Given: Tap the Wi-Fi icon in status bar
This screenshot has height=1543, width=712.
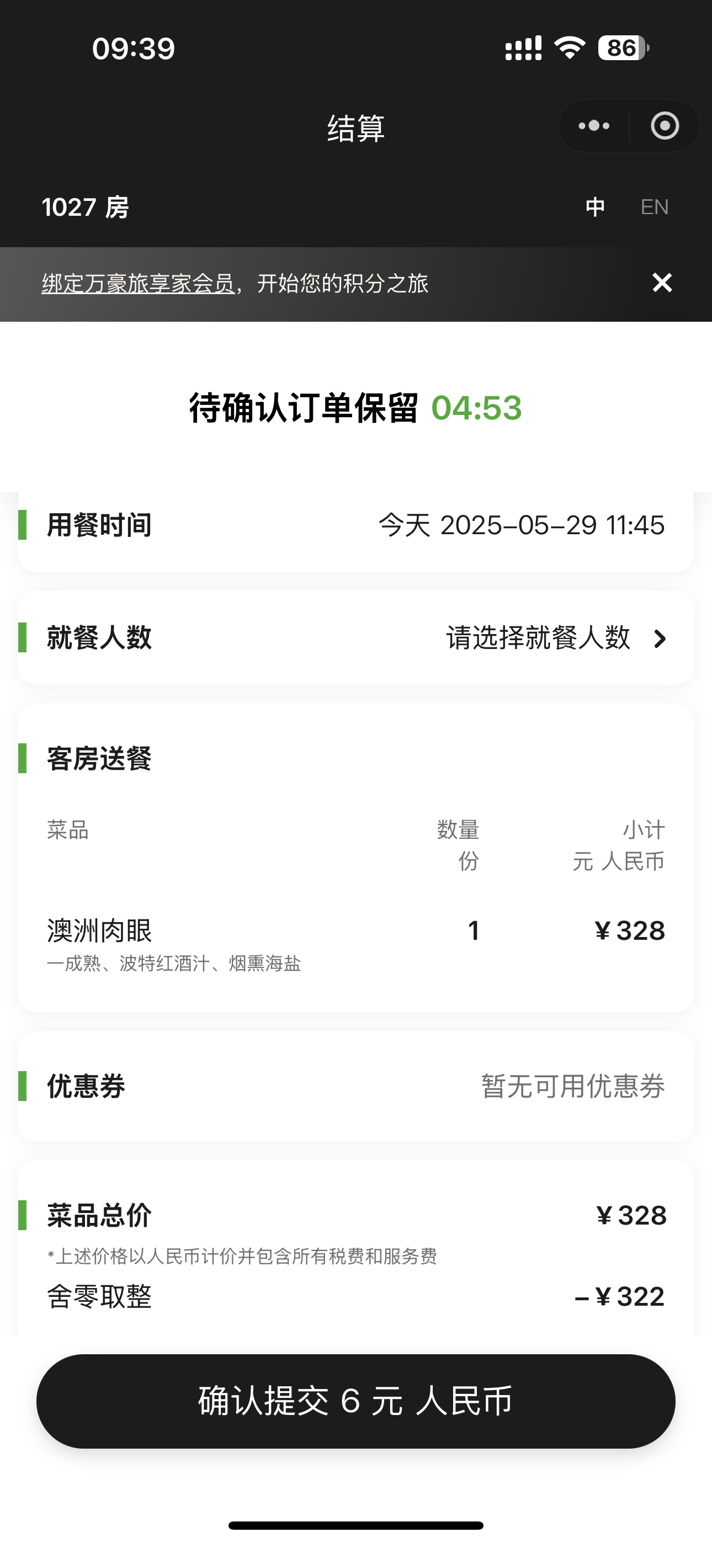Looking at the screenshot, I should point(570,48).
